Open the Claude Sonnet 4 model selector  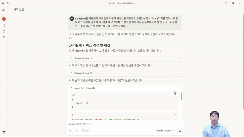(165, 131)
